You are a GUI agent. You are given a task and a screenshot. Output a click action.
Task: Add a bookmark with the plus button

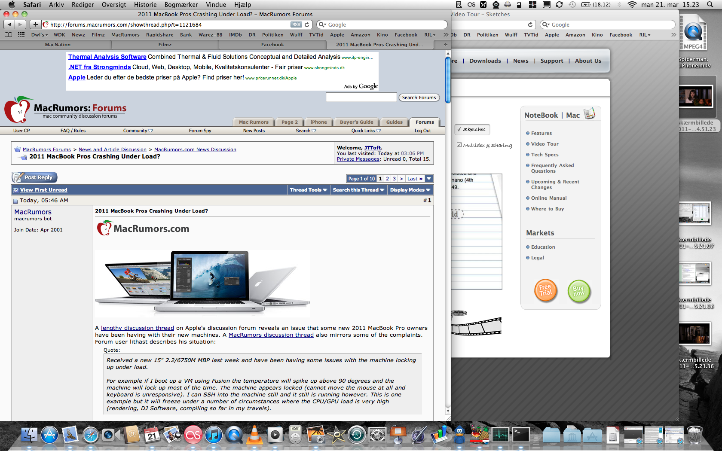click(x=36, y=24)
